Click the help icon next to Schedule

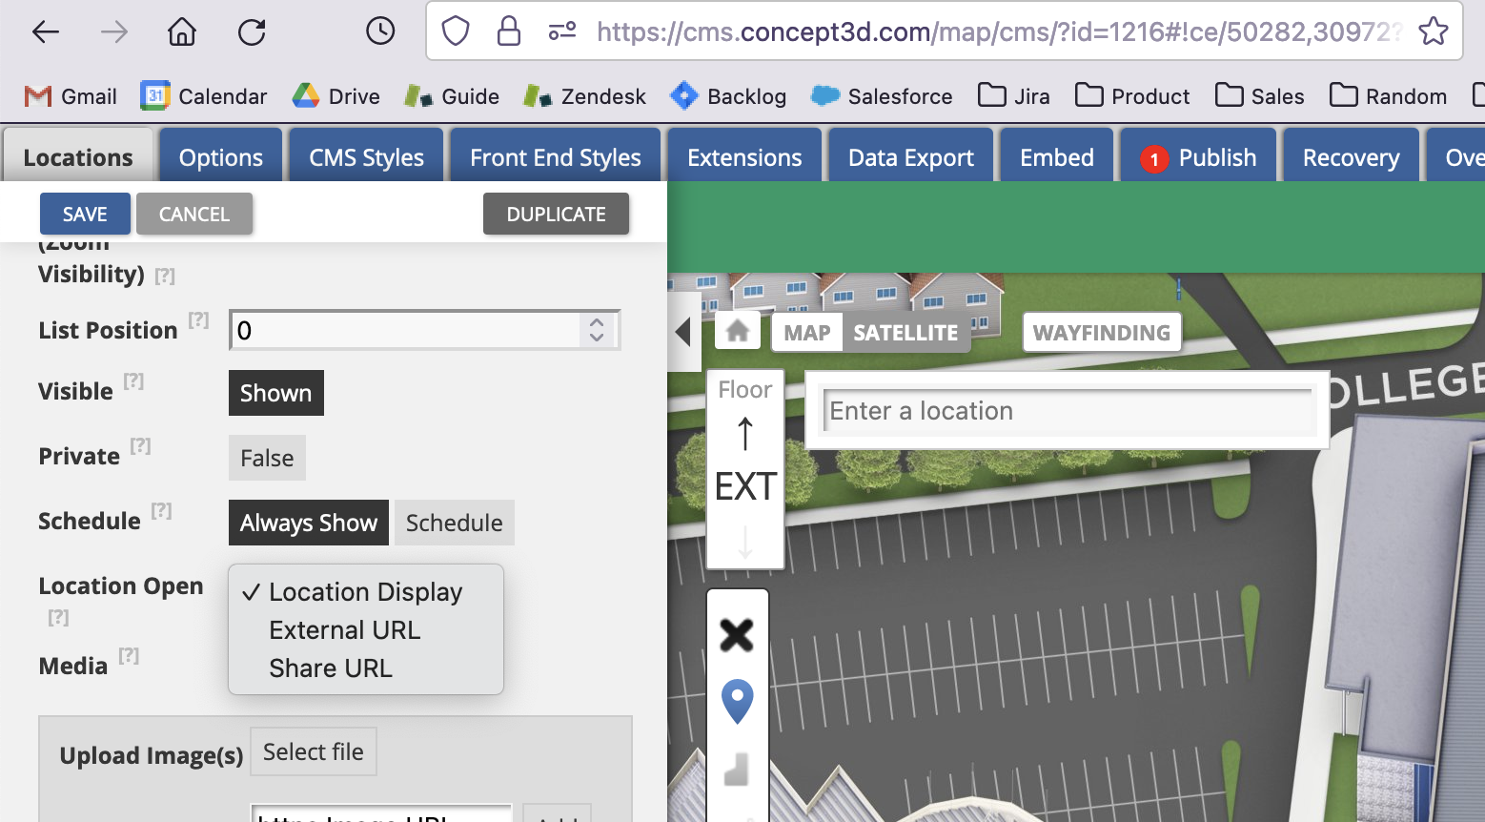coord(162,511)
